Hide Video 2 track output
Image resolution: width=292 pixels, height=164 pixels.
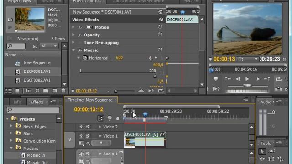[81, 127]
